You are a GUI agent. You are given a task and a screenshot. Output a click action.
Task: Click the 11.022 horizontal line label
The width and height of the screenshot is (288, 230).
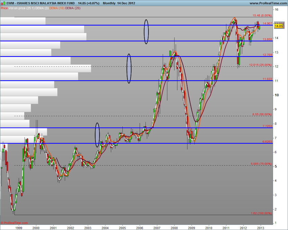[x=267, y=79]
